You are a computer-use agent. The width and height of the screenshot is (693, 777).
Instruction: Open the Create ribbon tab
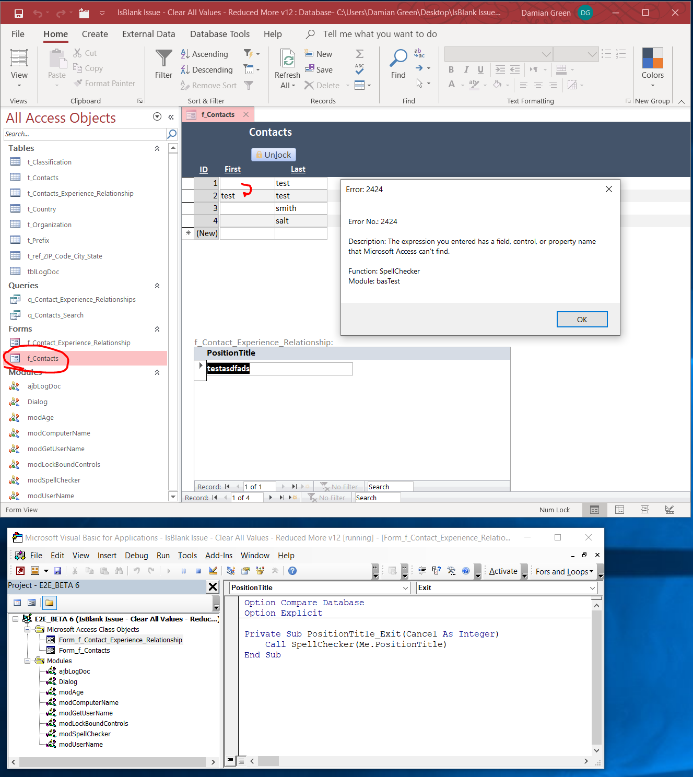(95, 34)
